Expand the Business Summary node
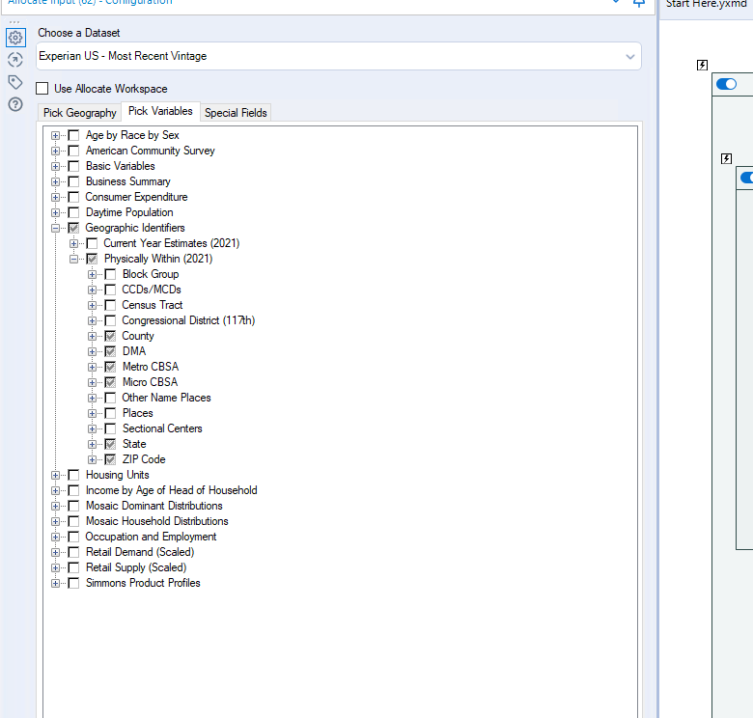This screenshot has width=753, height=718. pyautogui.click(x=55, y=181)
